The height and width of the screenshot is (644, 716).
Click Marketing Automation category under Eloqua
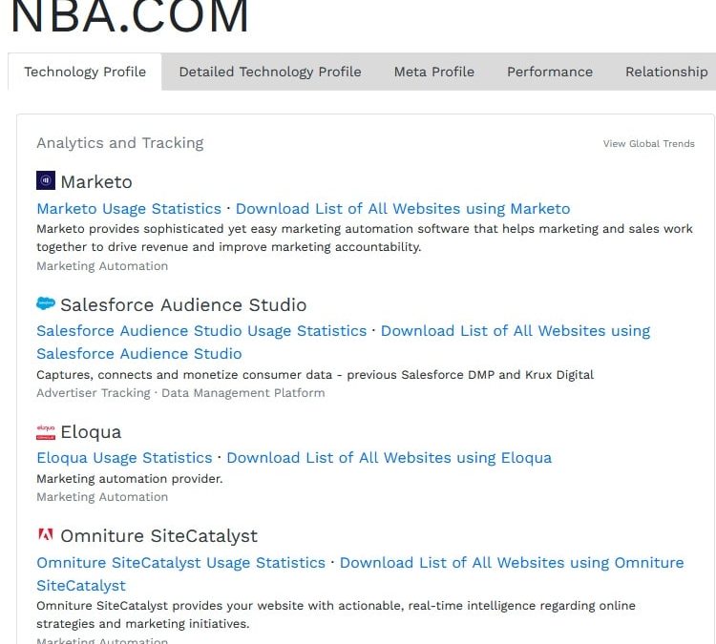coord(102,497)
